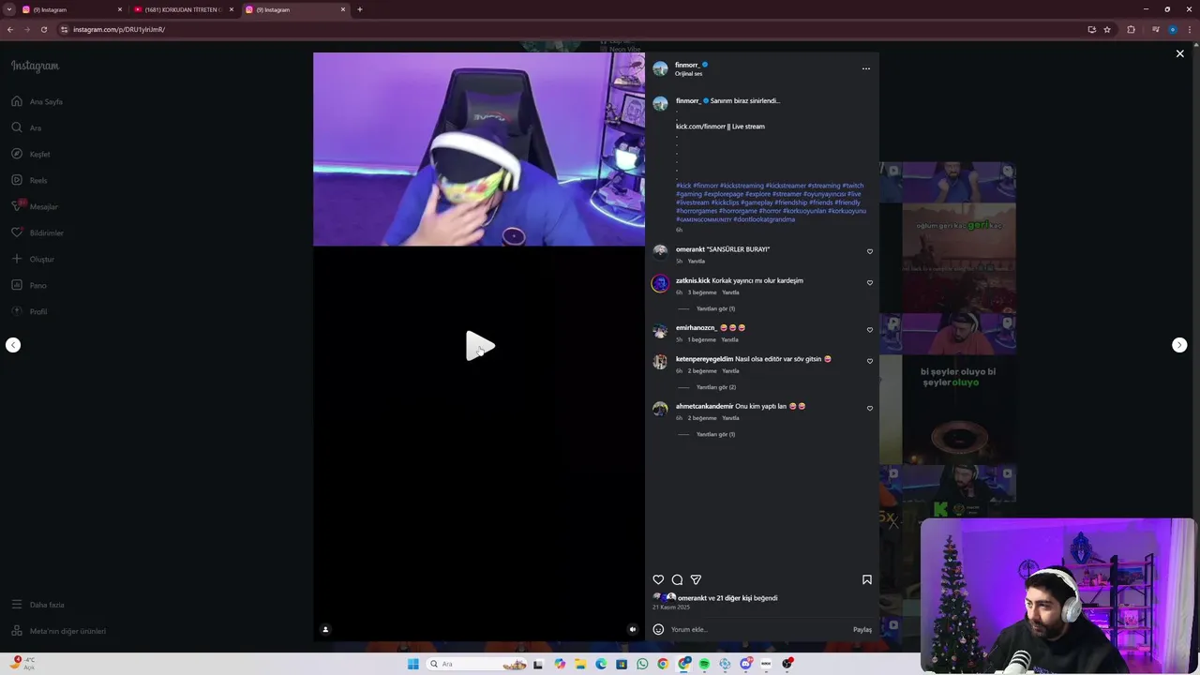This screenshot has width=1200, height=675.
Task: Like ketenpereyegeldim's comment
Action: tap(870, 361)
